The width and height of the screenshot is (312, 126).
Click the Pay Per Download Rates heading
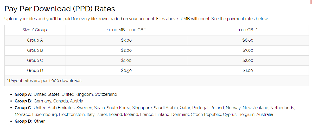(60, 9)
